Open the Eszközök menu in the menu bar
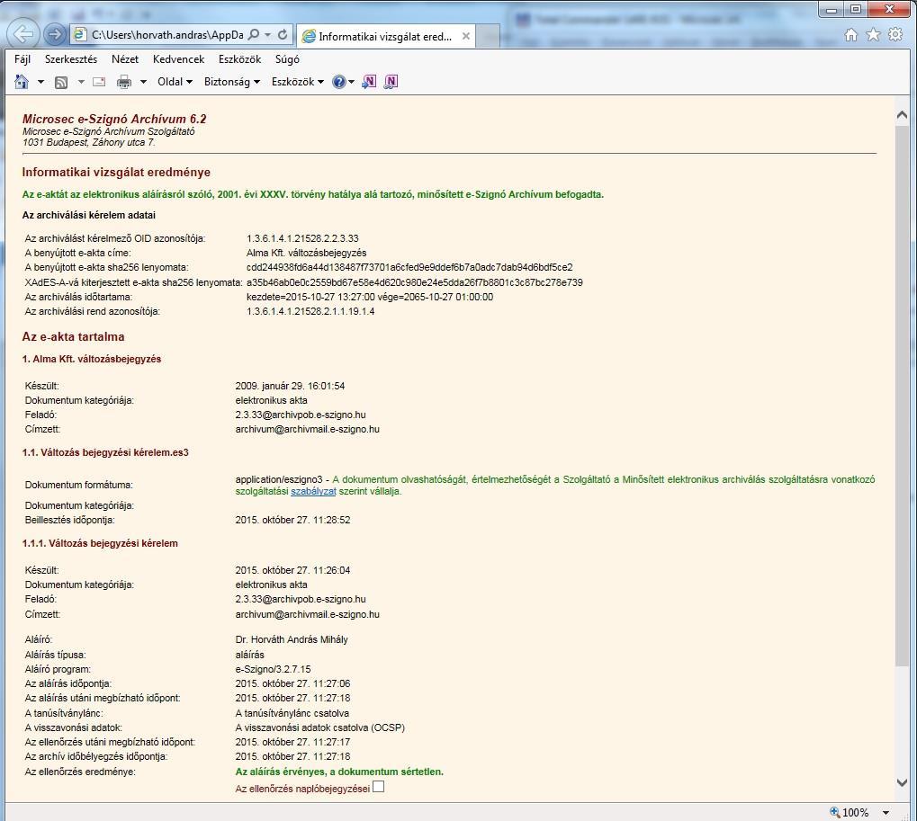 coord(239,59)
